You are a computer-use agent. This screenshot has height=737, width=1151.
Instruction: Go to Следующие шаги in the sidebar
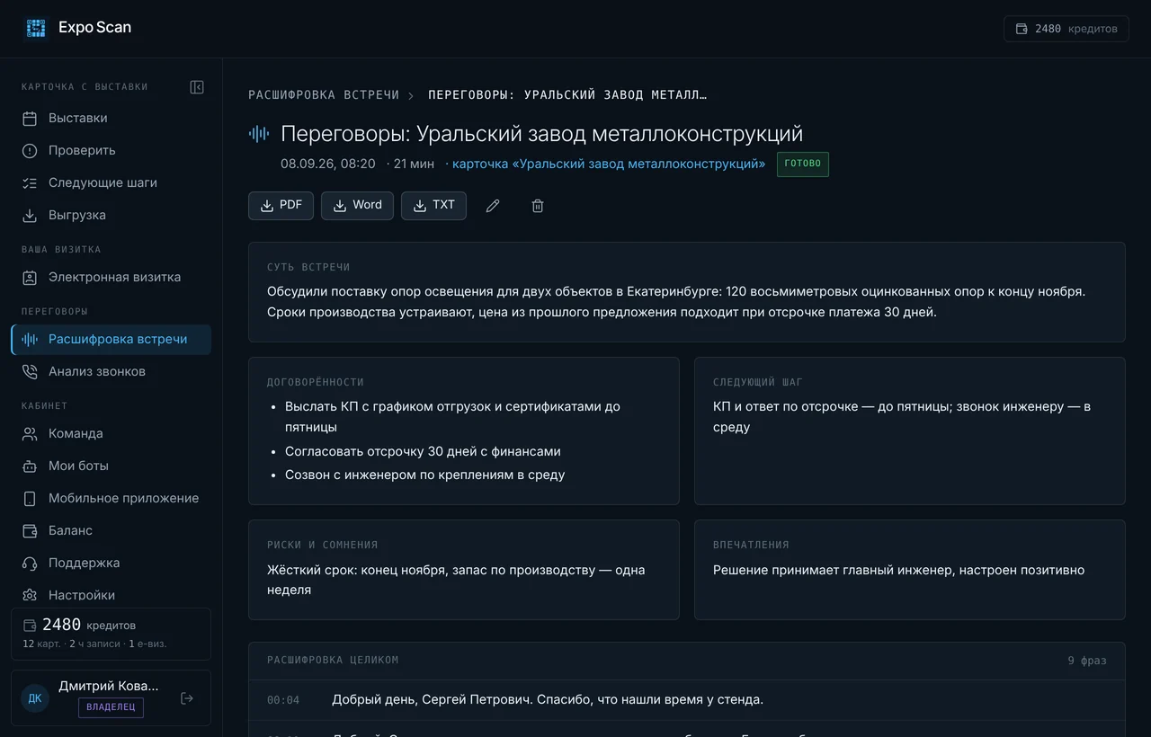(x=112, y=183)
